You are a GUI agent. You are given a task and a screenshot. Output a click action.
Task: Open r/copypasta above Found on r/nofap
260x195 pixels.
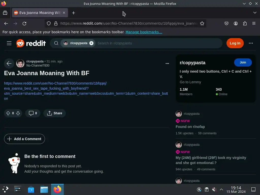point(191,114)
